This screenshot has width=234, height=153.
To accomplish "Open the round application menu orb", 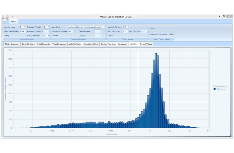I will [5, 19].
